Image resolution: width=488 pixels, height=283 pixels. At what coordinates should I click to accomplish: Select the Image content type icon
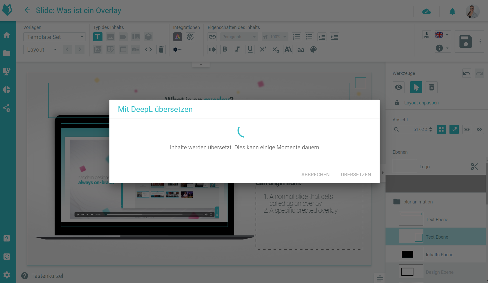(x=110, y=37)
